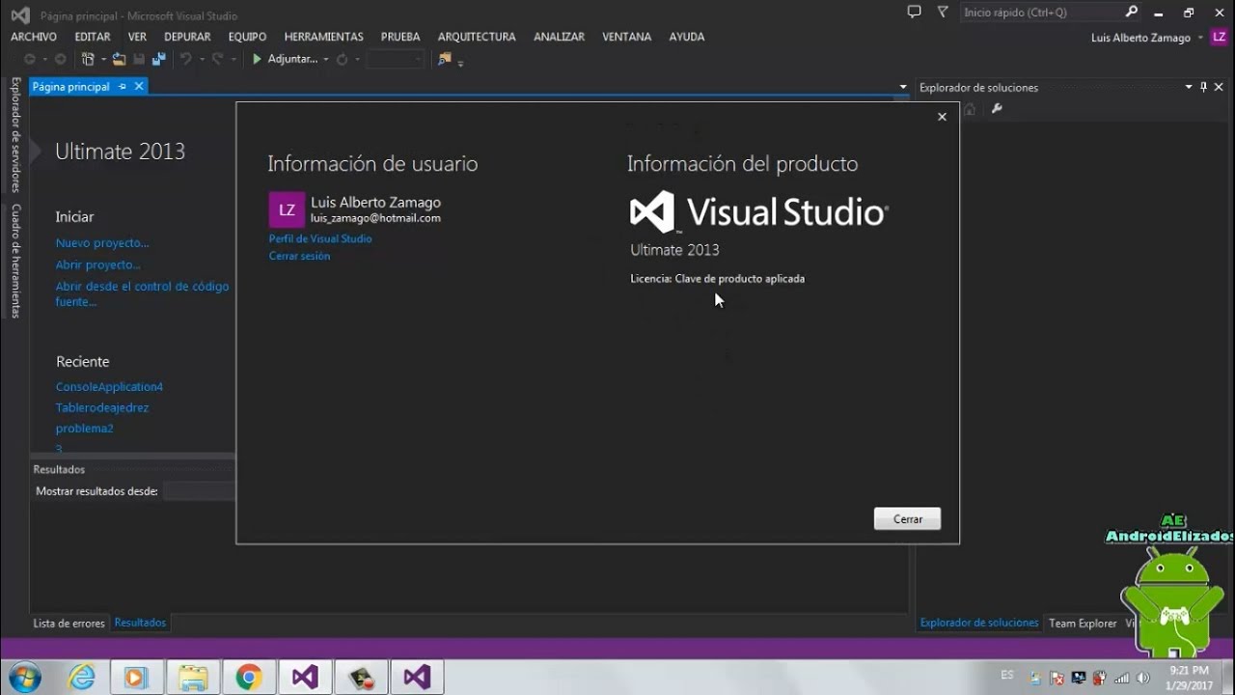
Task: Open the Undo history dropdown arrow
Action: 201,60
